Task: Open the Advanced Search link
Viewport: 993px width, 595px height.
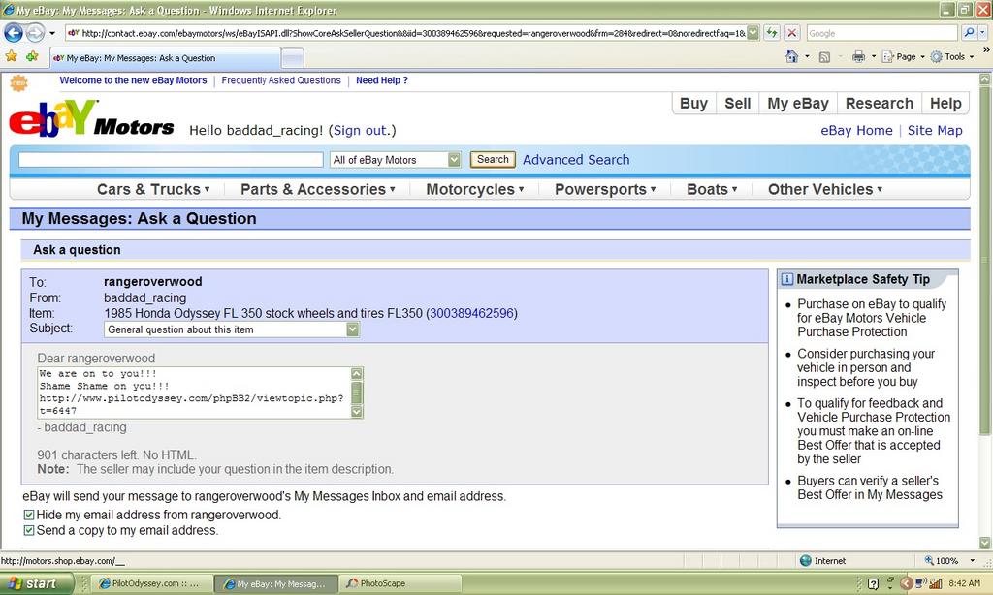Action: (576, 160)
